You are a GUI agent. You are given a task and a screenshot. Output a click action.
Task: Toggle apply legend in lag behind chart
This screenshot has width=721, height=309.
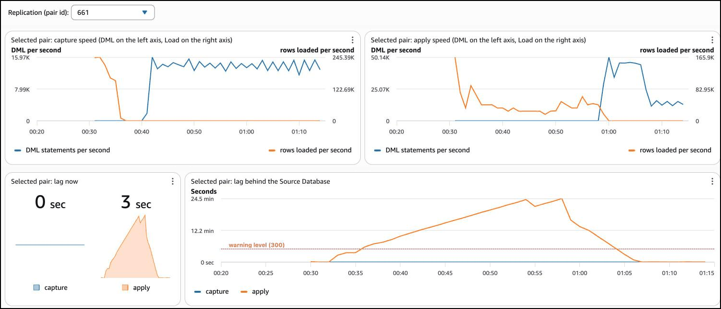click(x=255, y=291)
